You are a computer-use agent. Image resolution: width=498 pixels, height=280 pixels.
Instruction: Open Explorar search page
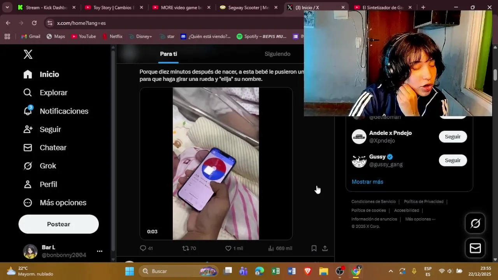[45, 93]
